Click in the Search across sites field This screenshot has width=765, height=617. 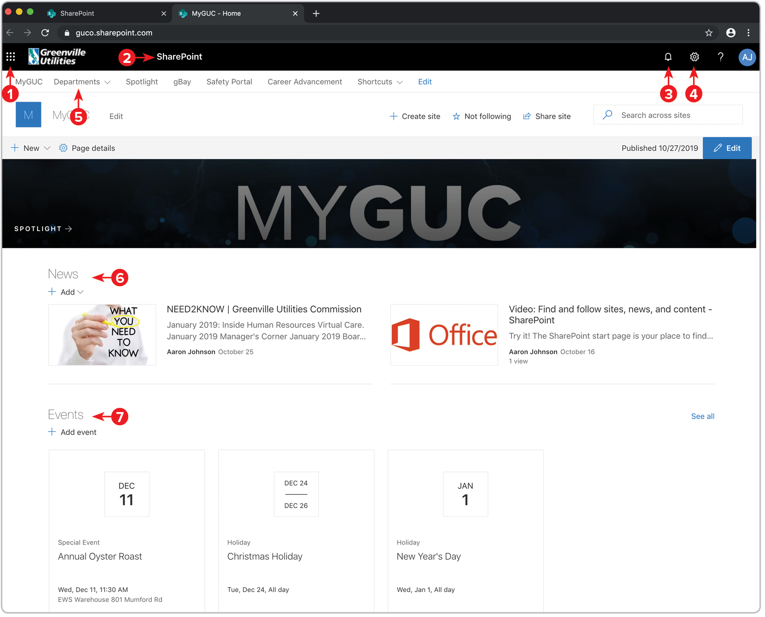[668, 115]
